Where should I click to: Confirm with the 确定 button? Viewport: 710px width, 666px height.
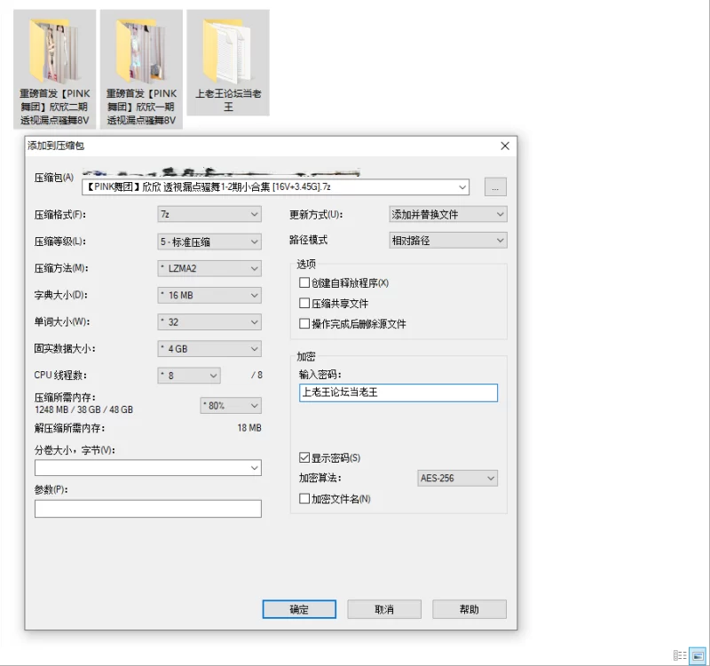tap(299, 609)
